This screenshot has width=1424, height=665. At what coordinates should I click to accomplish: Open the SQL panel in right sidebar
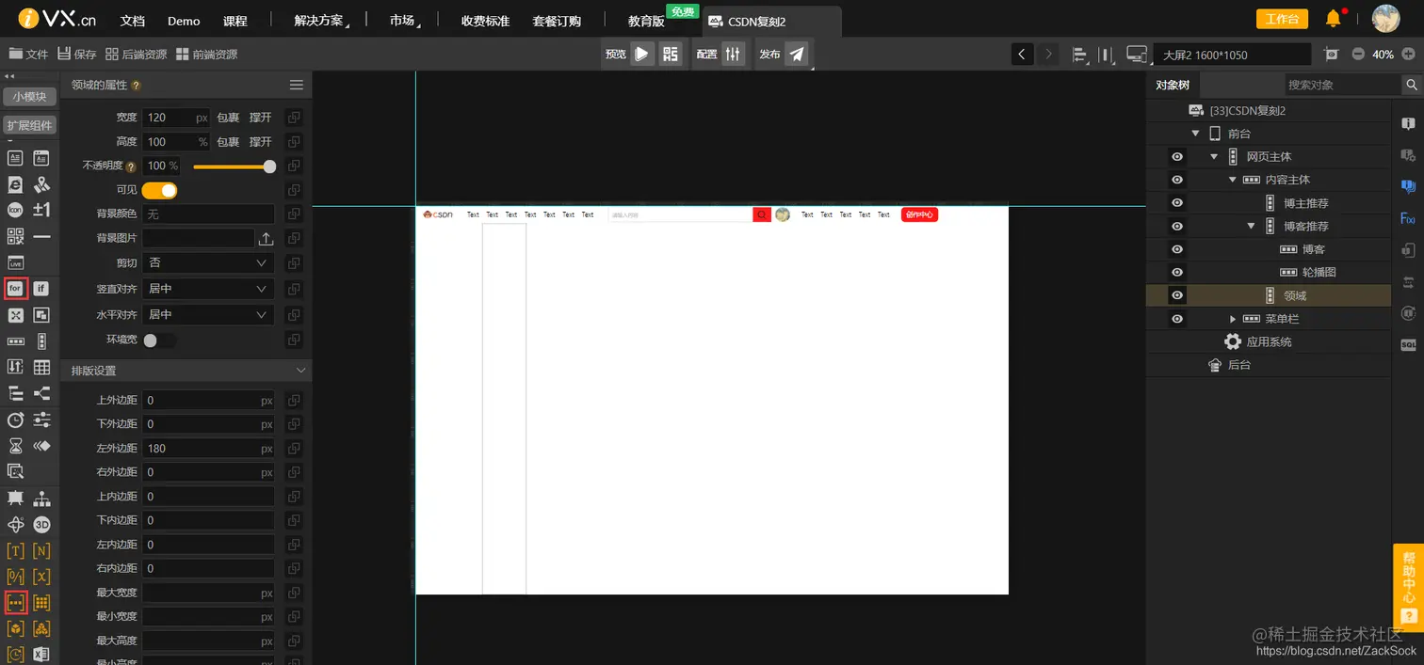click(1408, 345)
